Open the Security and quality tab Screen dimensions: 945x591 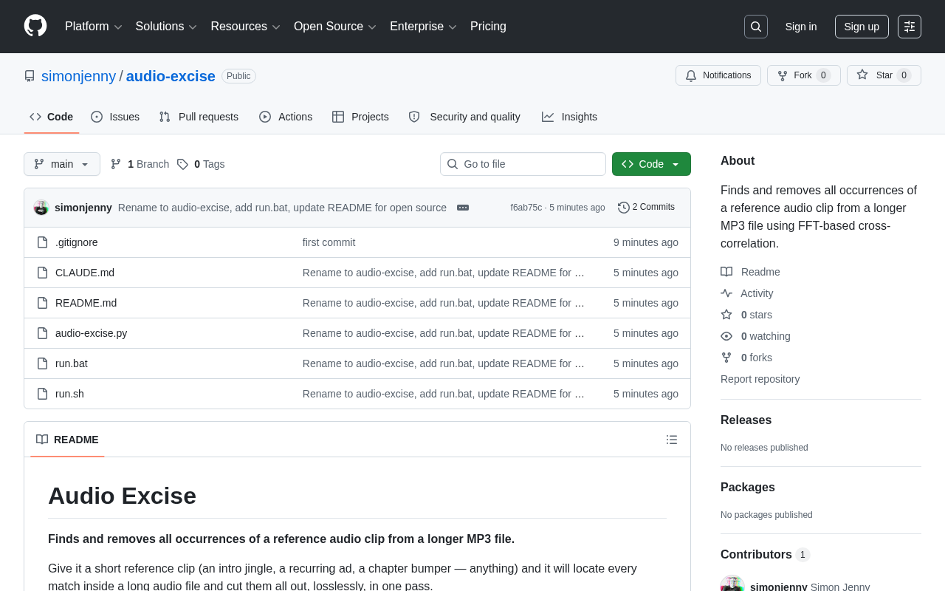pyautogui.click(x=464, y=117)
